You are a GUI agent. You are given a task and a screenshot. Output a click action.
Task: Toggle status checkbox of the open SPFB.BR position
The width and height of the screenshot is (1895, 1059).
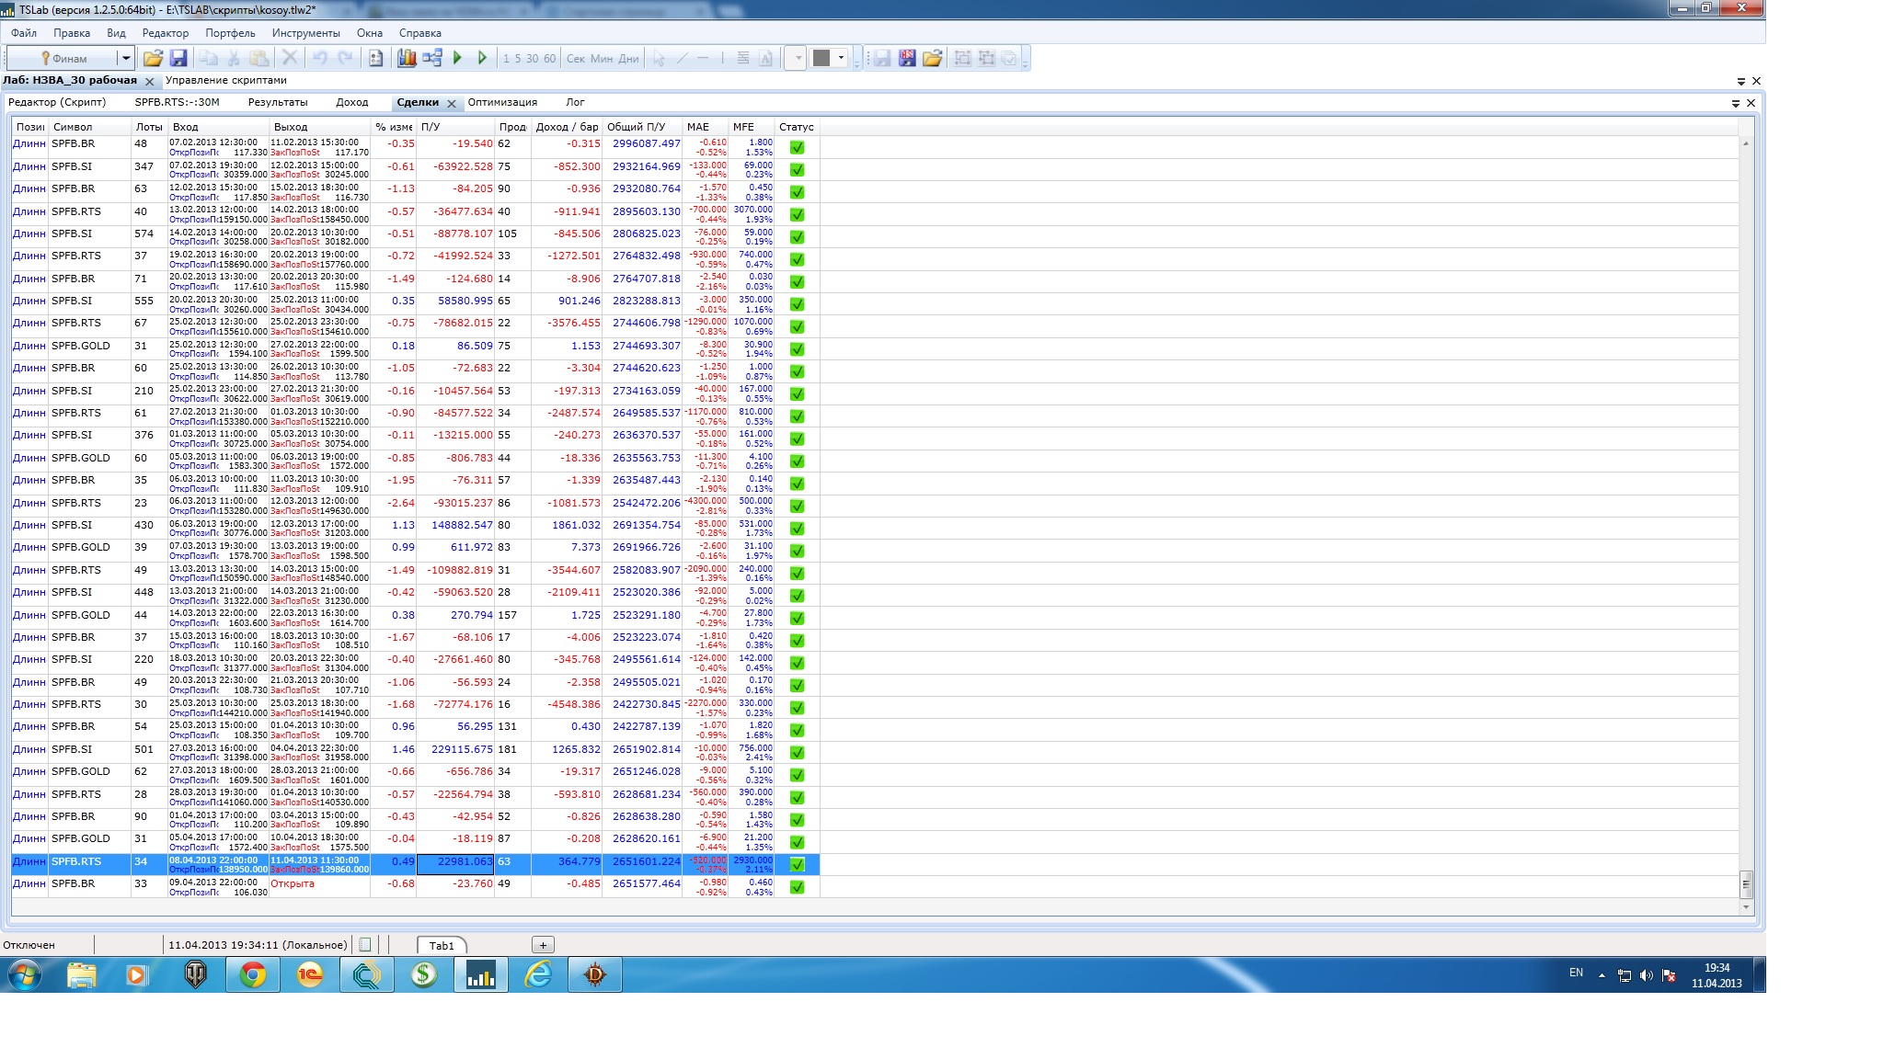(797, 887)
